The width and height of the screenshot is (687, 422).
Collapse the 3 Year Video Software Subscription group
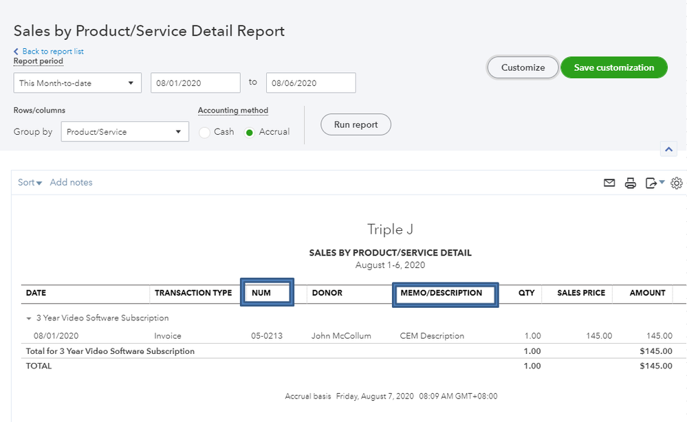[29, 319]
